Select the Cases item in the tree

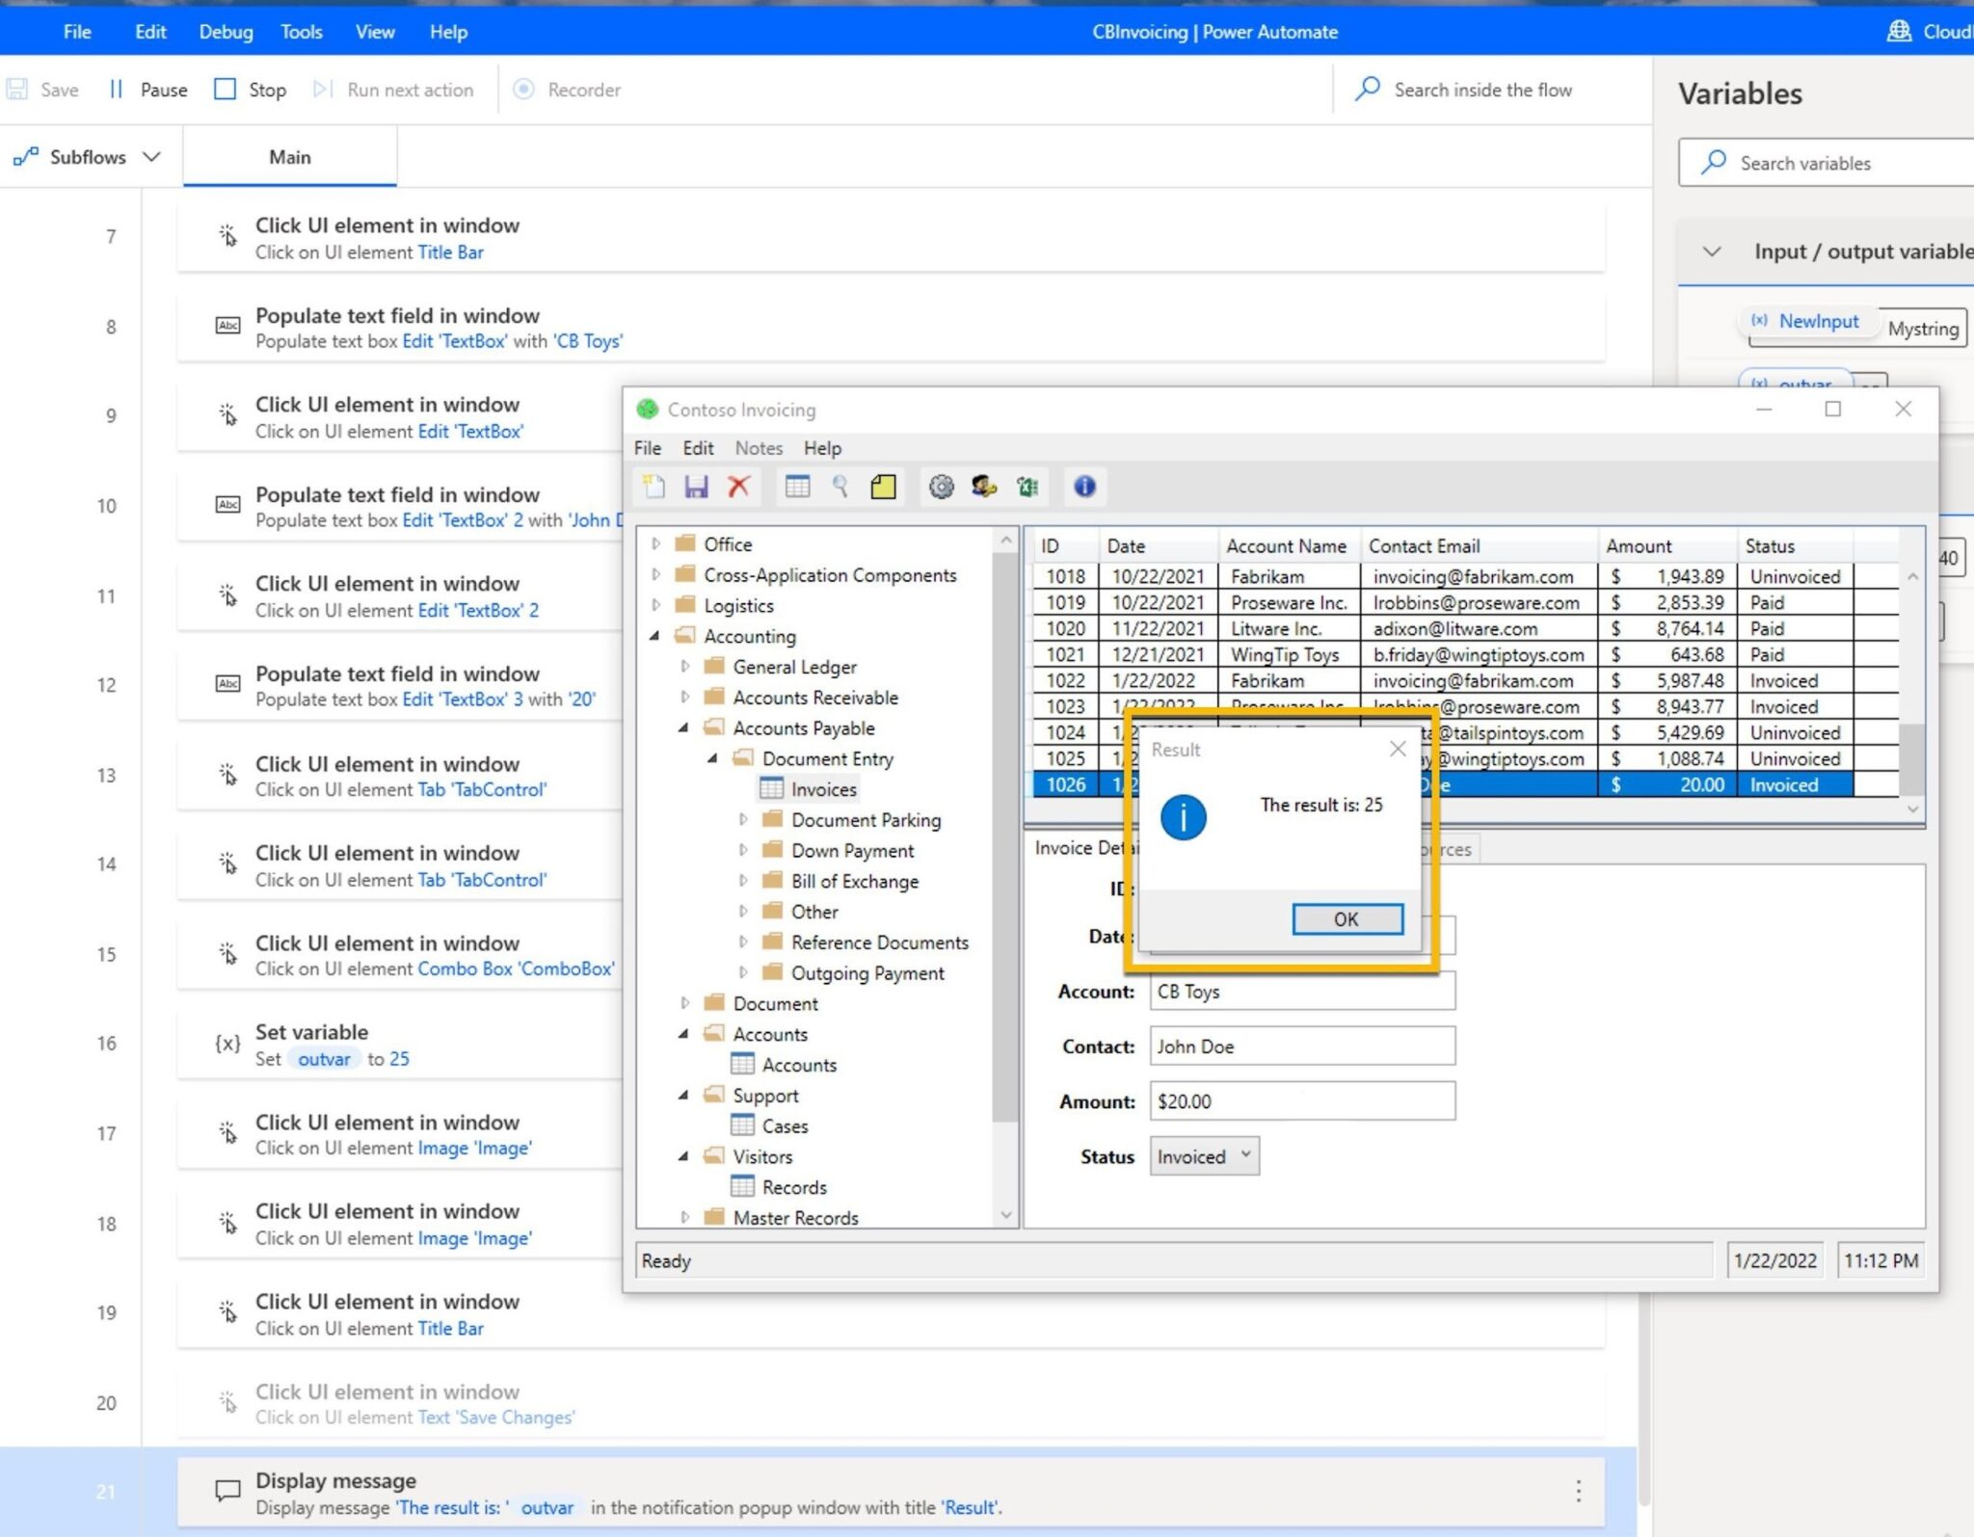coord(785,1126)
